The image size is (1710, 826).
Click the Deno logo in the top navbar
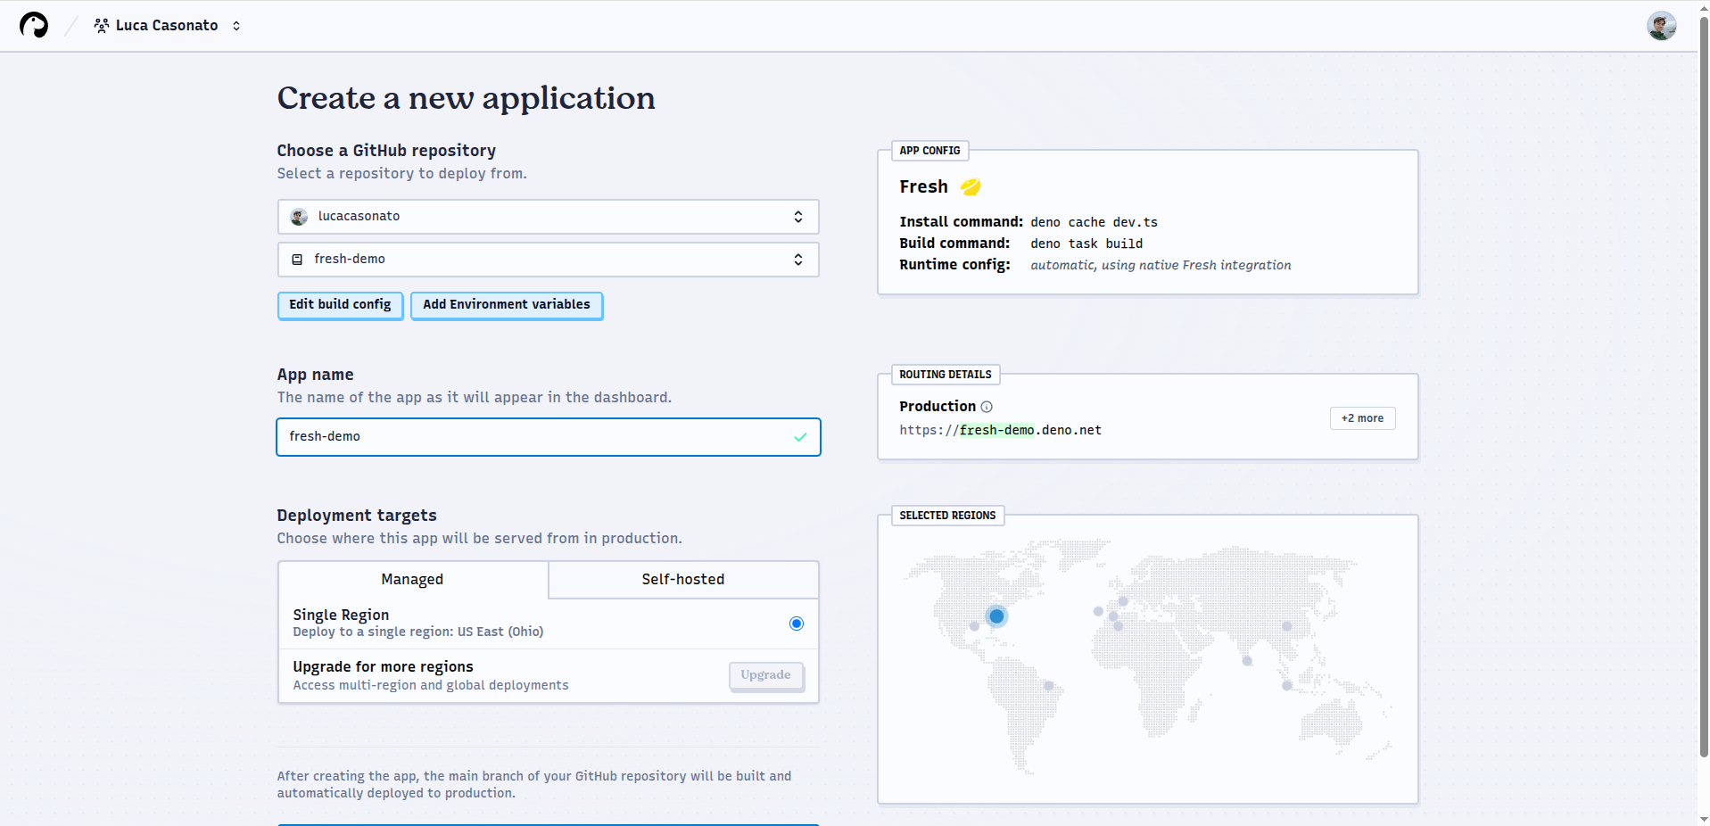click(33, 25)
